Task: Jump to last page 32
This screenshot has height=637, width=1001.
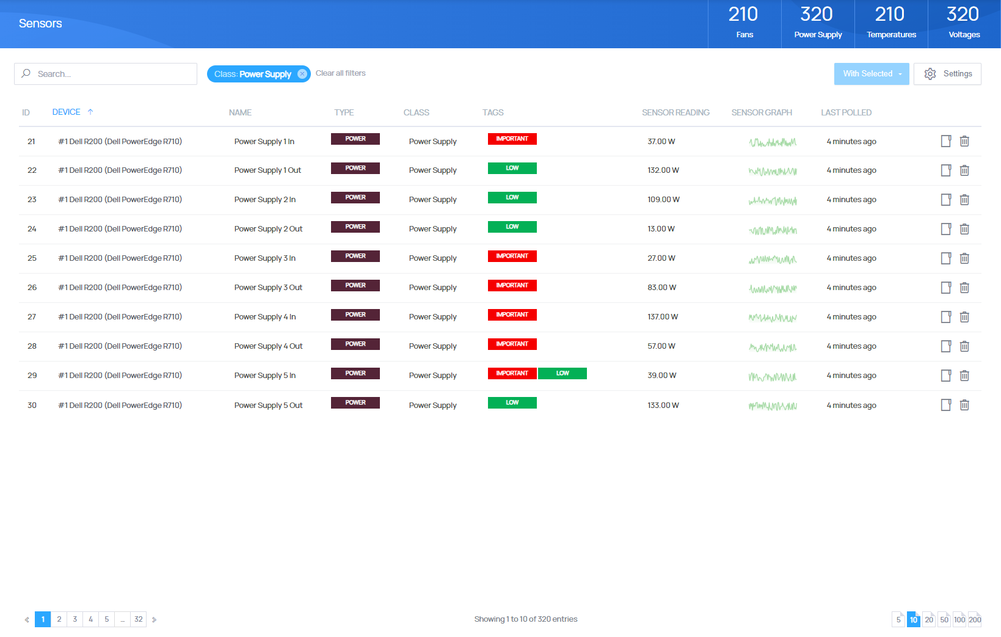Action: (x=139, y=619)
